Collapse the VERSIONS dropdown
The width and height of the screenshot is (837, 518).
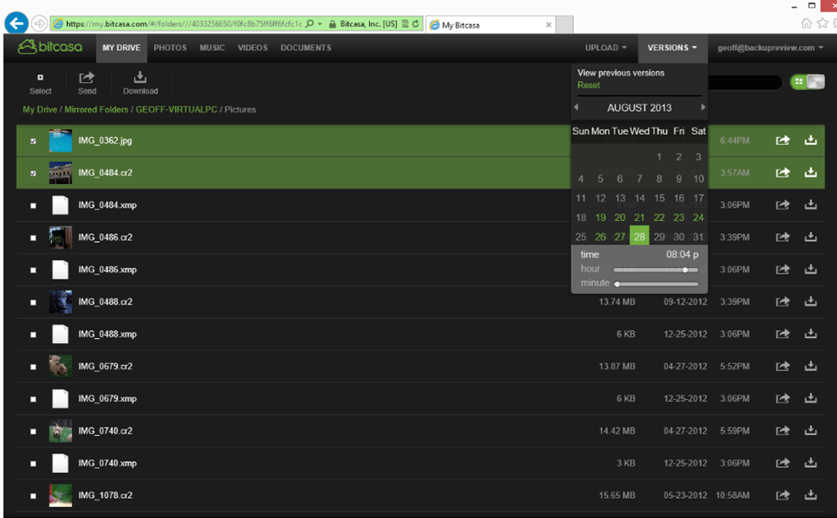(672, 48)
